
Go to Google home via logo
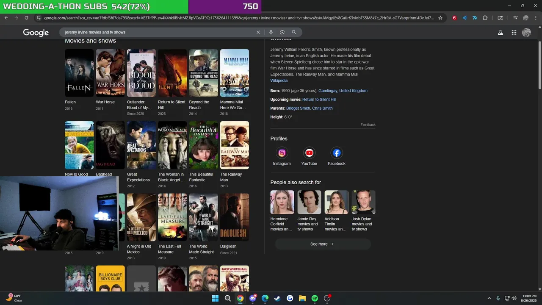pyautogui.click(x=36, y=33)
